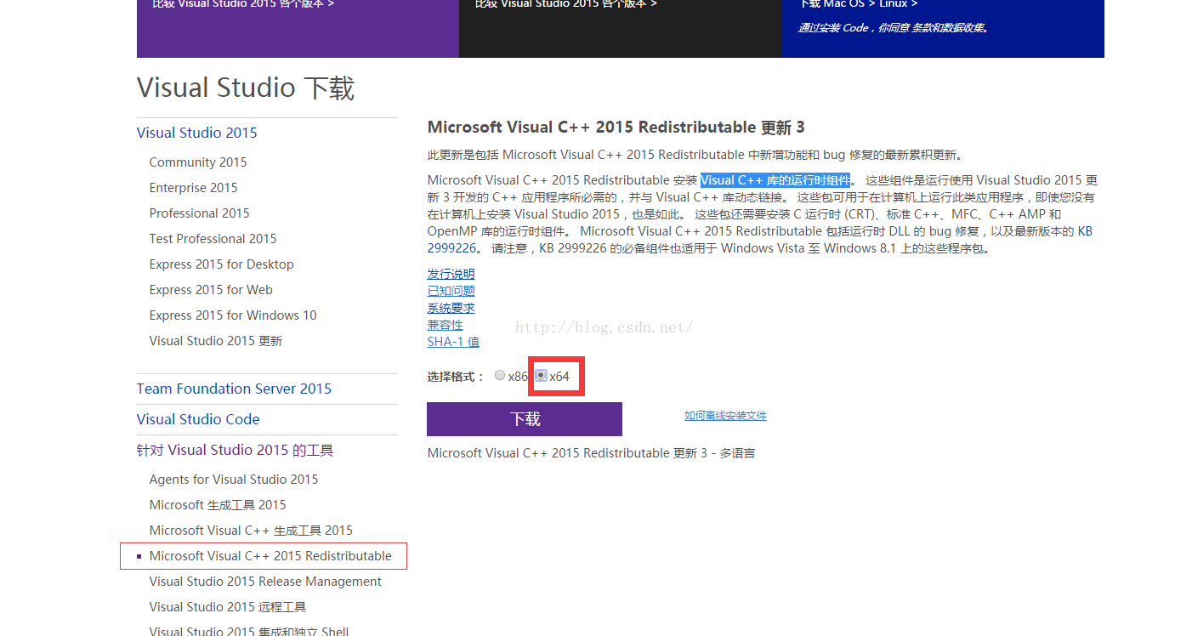Image resolution: width=1192 pixels, height=636 pixels.
Task: Open the 系统要求 link
Action: pos(451,308)
